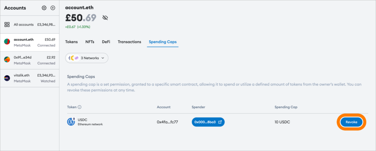Click the vitalik.eth account avatar
This screenshot has width=376, height=151.
point(7,78)
